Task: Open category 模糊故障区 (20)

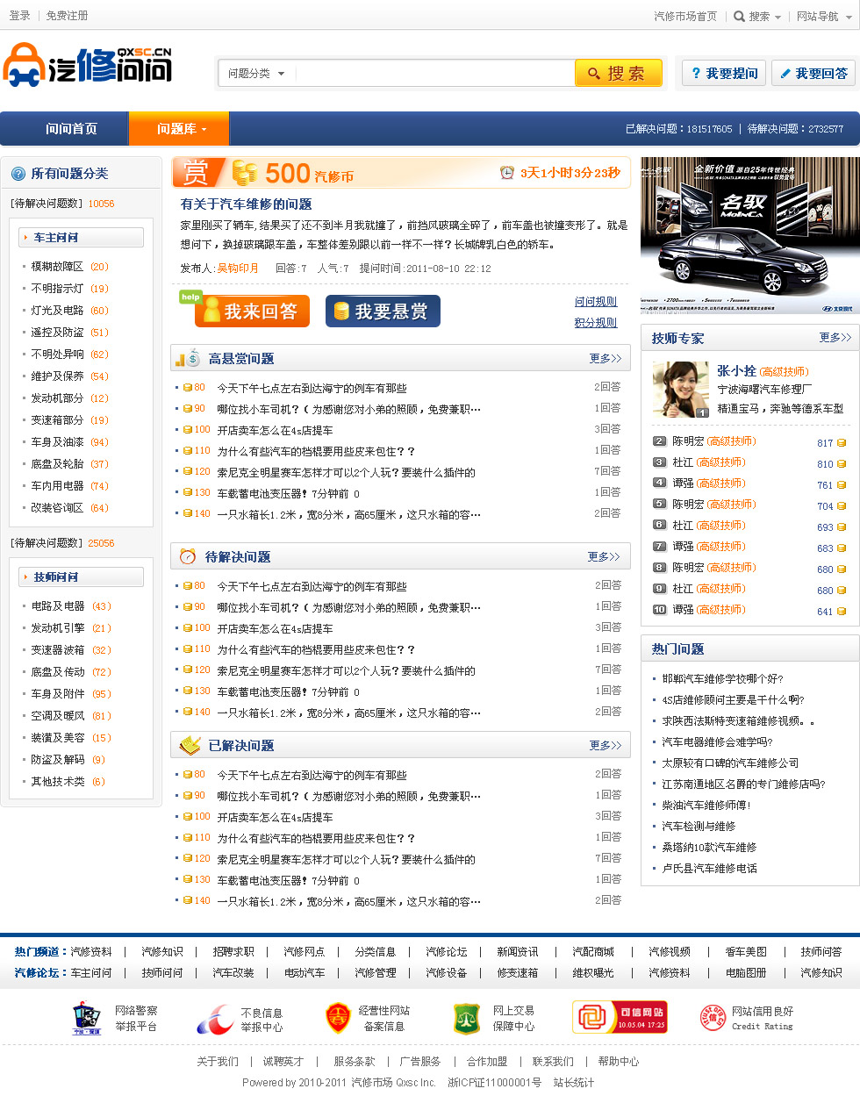Action: (70, 266)
